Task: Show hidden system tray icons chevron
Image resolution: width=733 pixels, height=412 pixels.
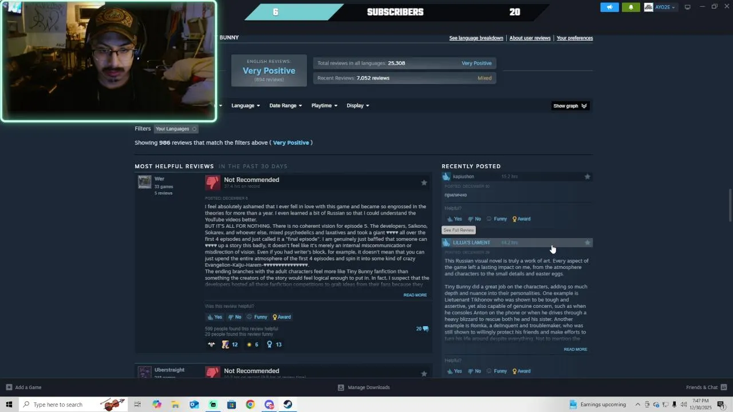Action: (x=638, y=405)
